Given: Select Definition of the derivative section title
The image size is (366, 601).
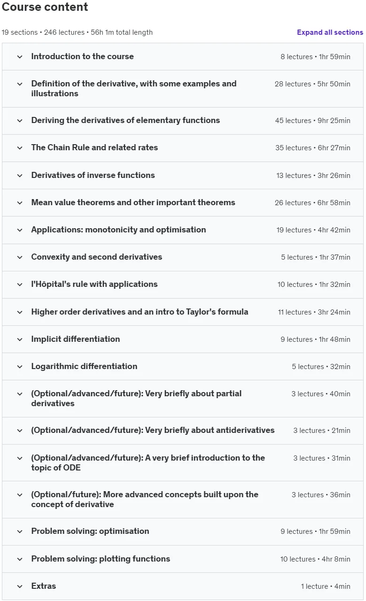Looking at the screenshot, I should coord(134,88).
